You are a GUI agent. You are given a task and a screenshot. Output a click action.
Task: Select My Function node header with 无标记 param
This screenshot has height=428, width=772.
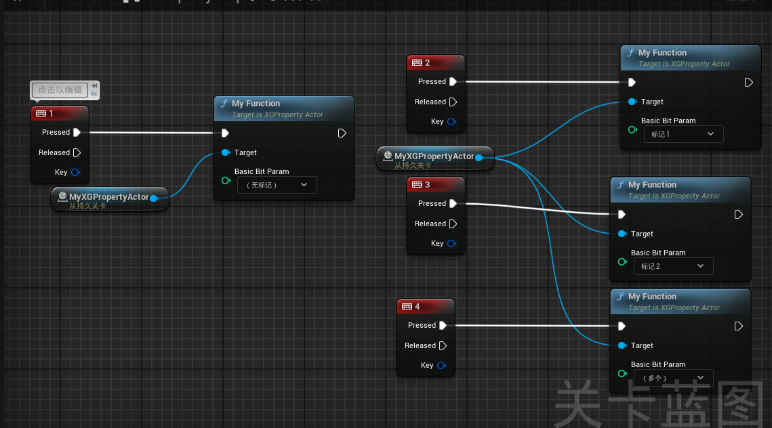coord(284,109)
